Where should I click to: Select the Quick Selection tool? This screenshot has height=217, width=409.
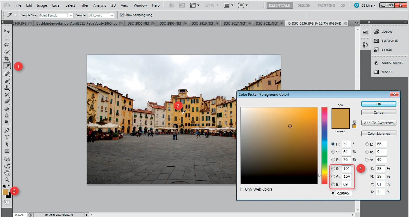coord(7,52)
